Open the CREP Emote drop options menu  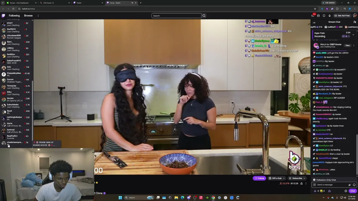(x=354, y=46)
